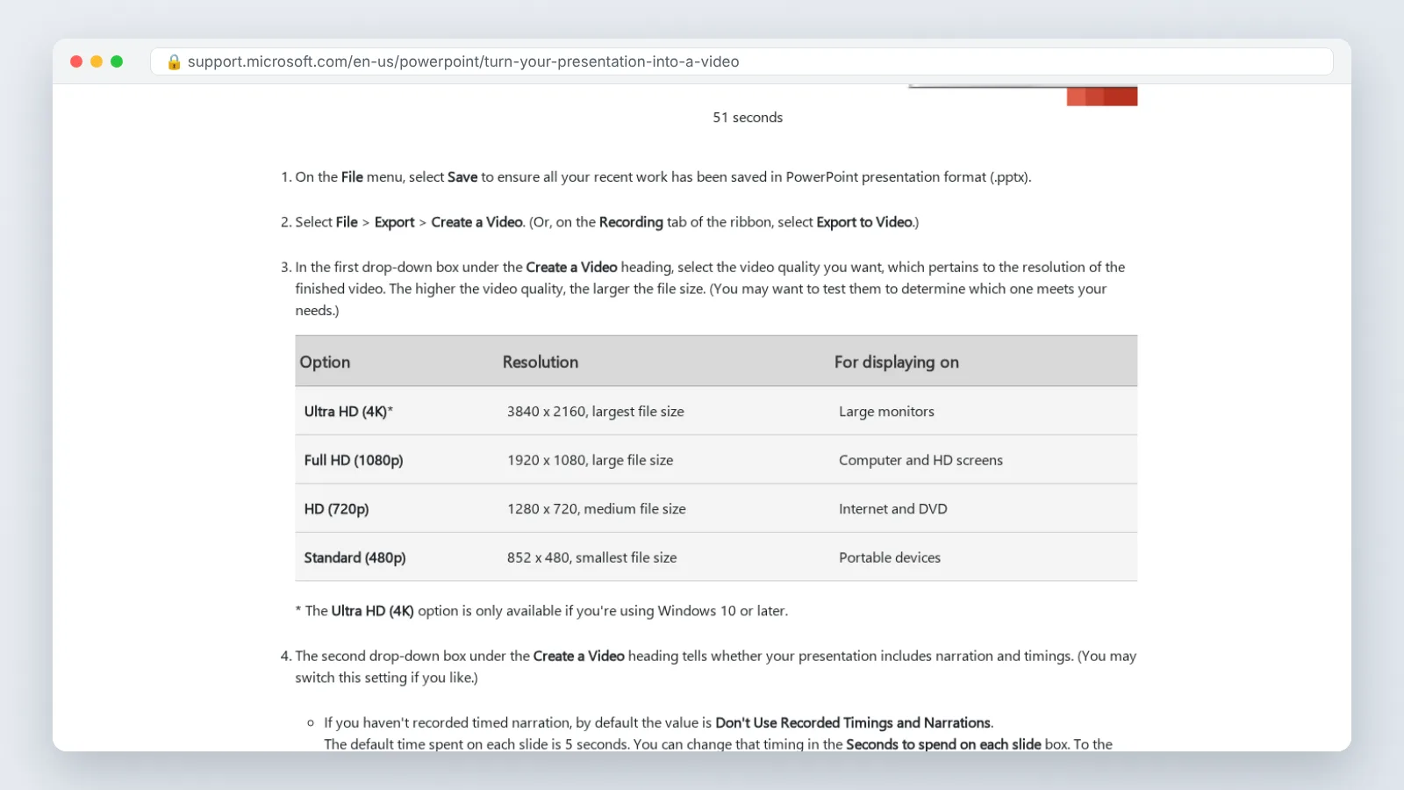Click the support.microsoft.com URL address field
Viewport: 1404px width, 790px height.
click(741, 61)
